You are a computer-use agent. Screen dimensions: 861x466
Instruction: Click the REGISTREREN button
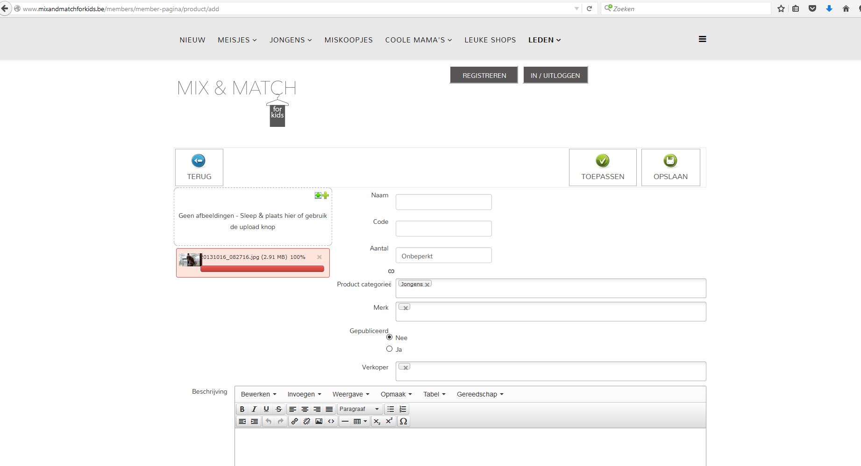click(484, 75)
